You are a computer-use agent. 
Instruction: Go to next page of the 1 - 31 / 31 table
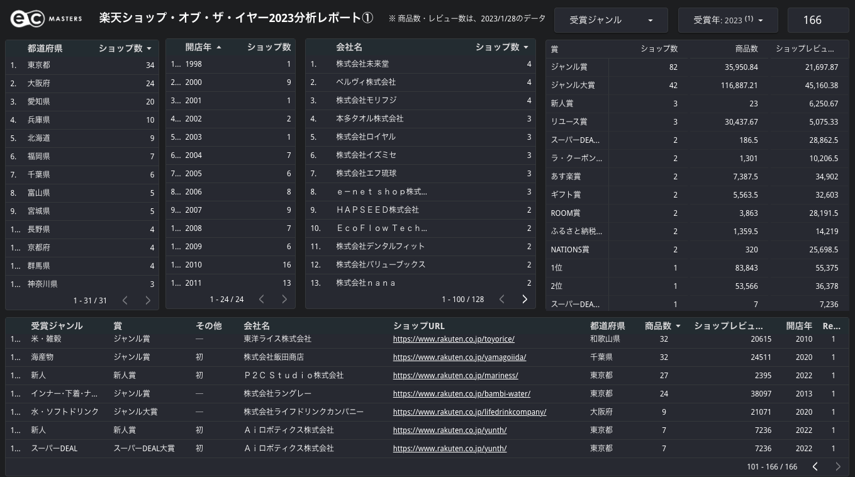pos(148,300)
